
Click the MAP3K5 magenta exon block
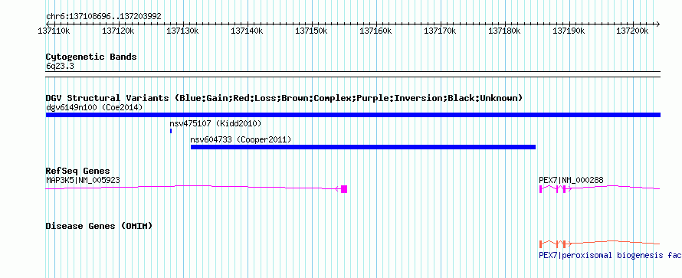pos(344,189)
